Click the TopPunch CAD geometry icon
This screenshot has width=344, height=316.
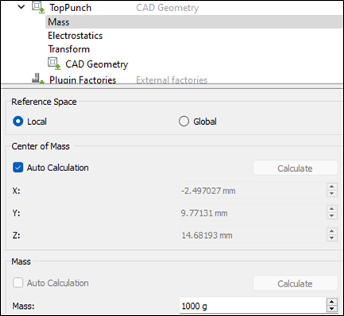(x=38, y=7)
